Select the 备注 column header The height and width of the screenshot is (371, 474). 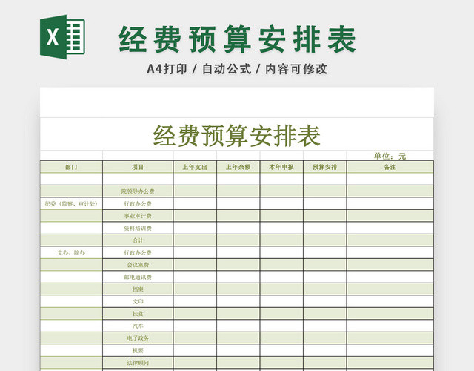(390, 167)
